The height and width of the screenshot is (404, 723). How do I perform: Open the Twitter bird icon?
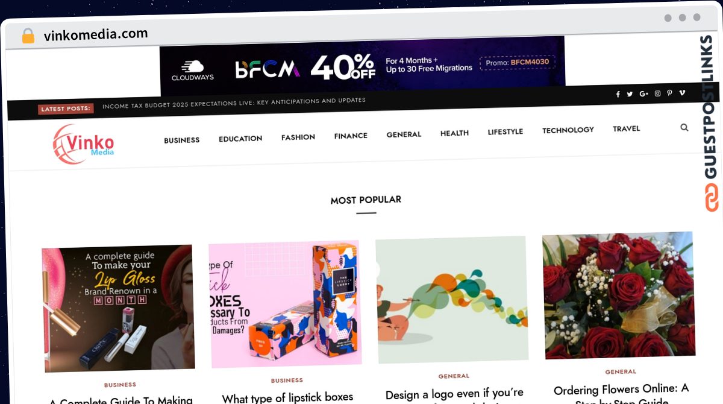coord(630,94)
